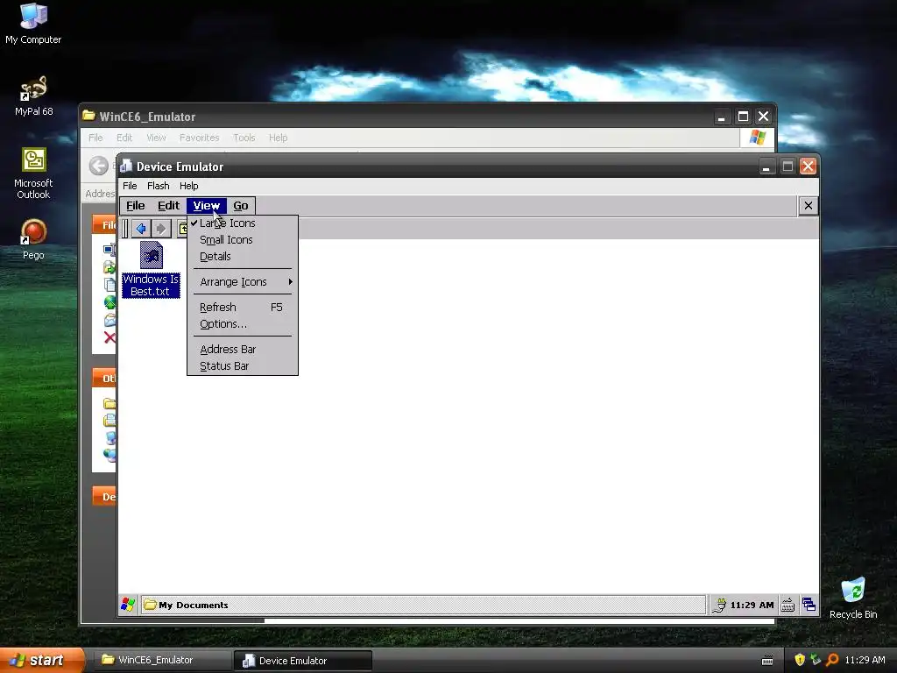Choose Refresh from the View menu
The image size is (897, 673).
tap(243, 308)
